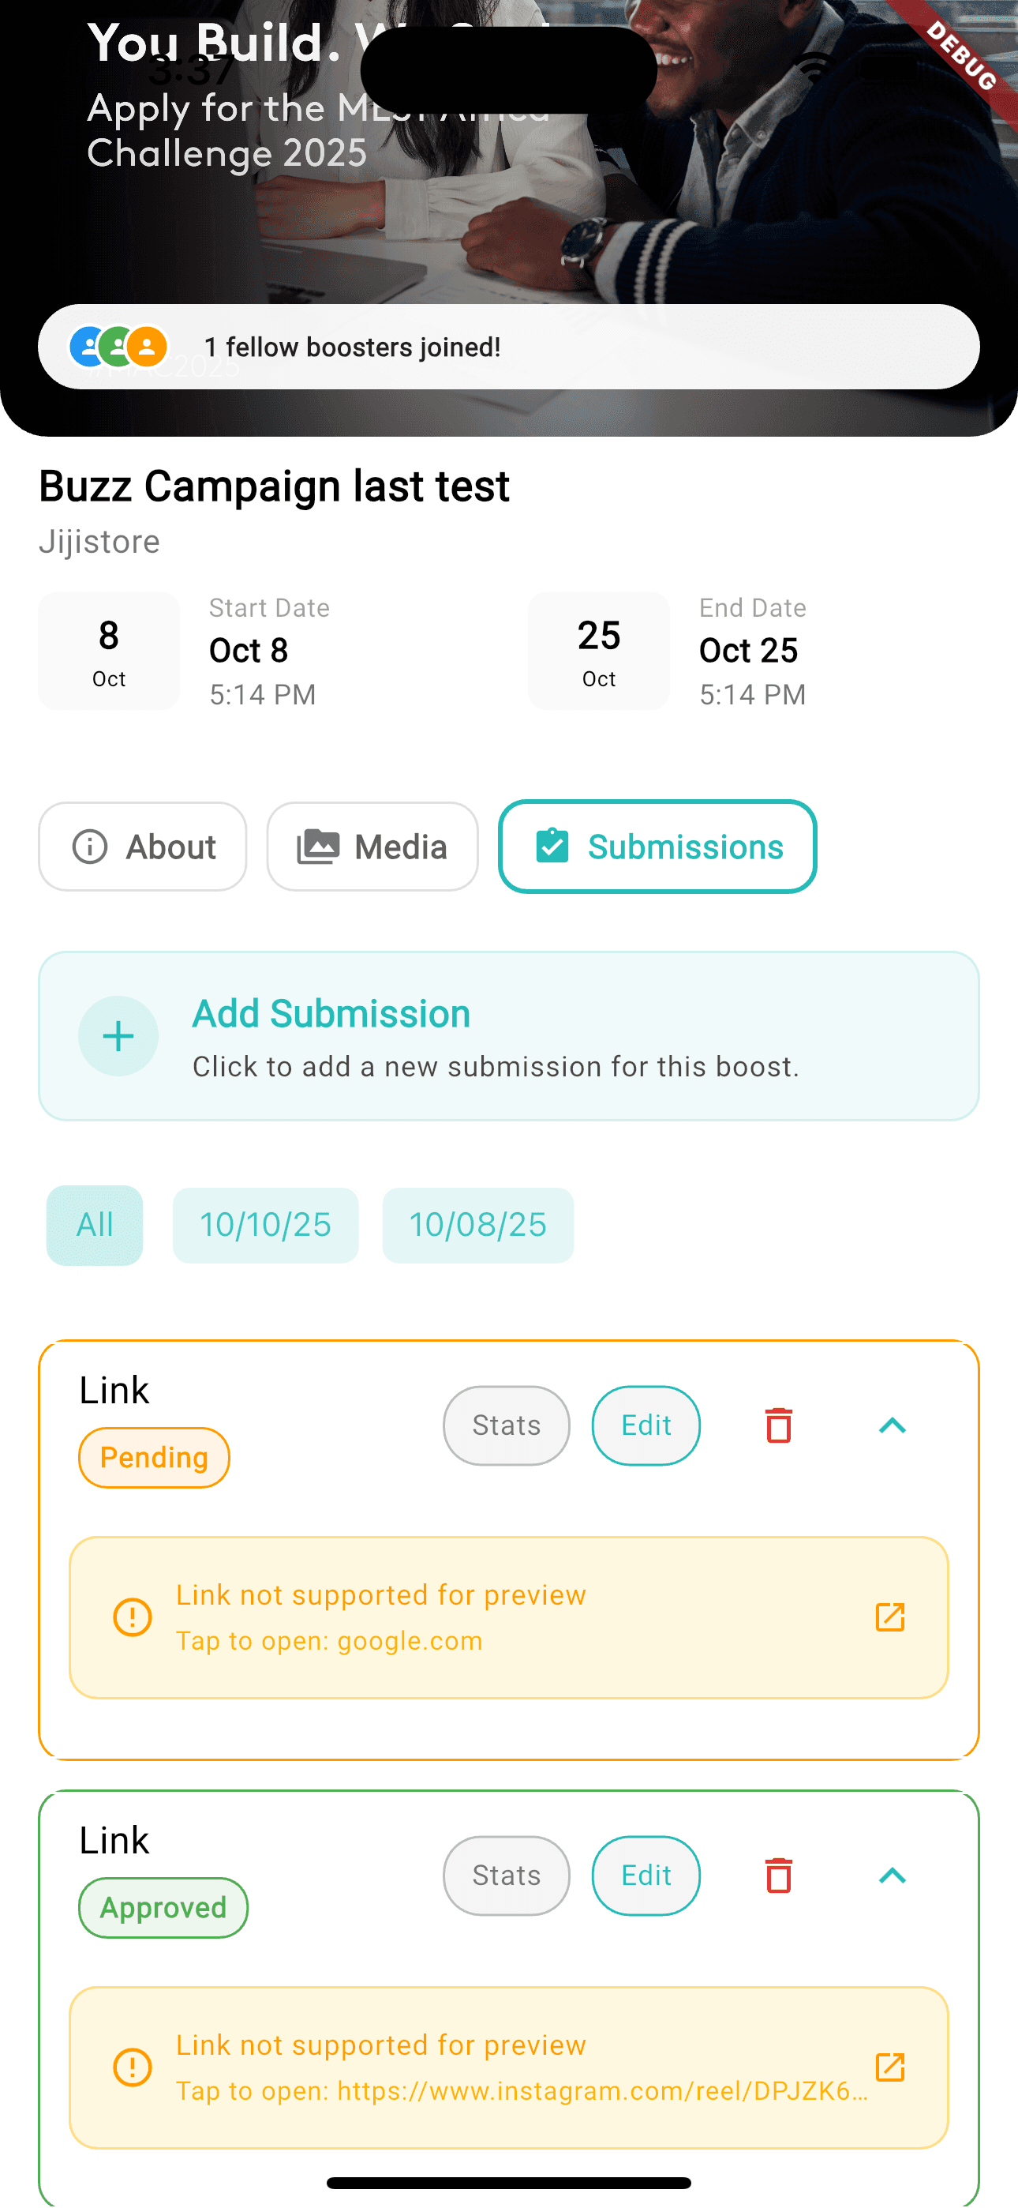The height and width of the screenshot is (2208, 1018).
Task: Edit the Pending submission
Action: (x=646, y=1425)
